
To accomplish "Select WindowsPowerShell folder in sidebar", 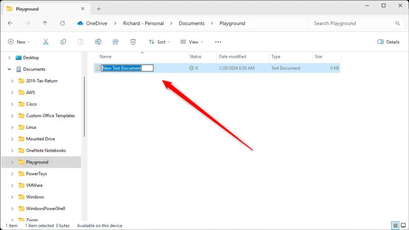I will click(46, 208).
